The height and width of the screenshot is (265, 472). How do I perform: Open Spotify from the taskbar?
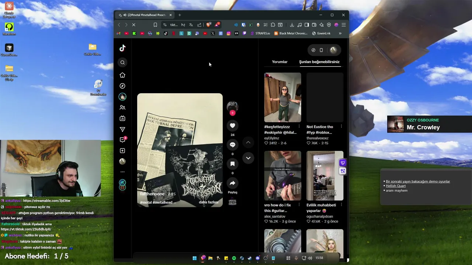(234, 258)
